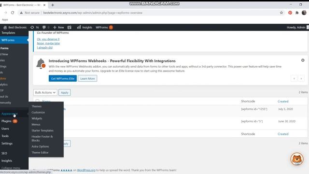This screenshot has width=309, height=174.
Task: Open SEO in the admin sidebar
Action: pos(4,153)
